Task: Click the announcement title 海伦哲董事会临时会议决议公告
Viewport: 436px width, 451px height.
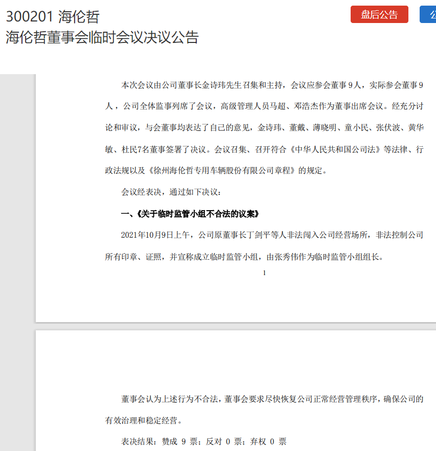Action: 102,37
